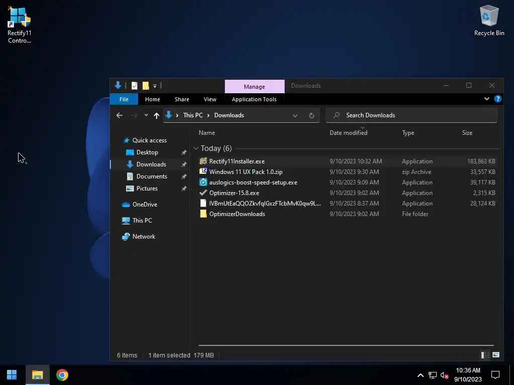Select Rectify11Installer.exe file icon
The image size is (514, 385).
coord(203,161)
